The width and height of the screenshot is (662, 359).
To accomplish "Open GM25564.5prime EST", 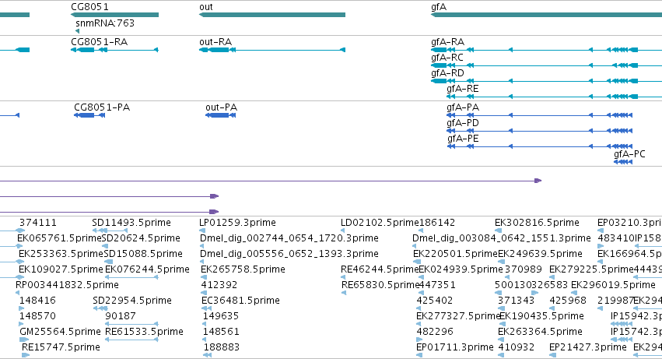I will pos(60,333).
